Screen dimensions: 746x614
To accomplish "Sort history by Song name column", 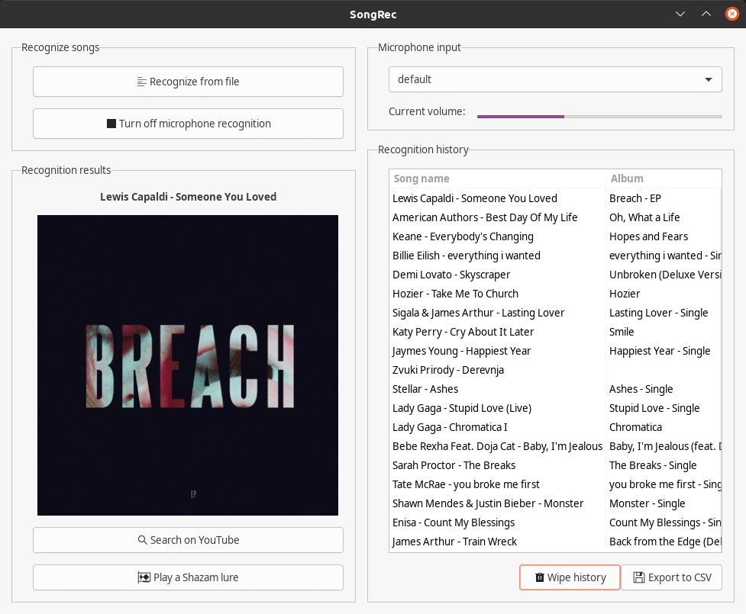I will (x=497, y=178).
